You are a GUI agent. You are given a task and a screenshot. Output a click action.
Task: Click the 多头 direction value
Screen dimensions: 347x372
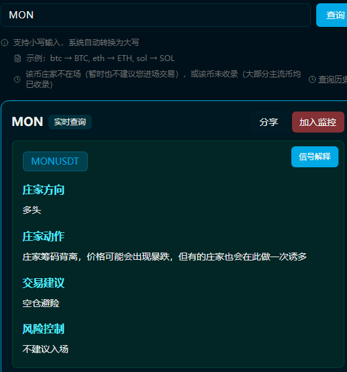[x=31, y=210]
